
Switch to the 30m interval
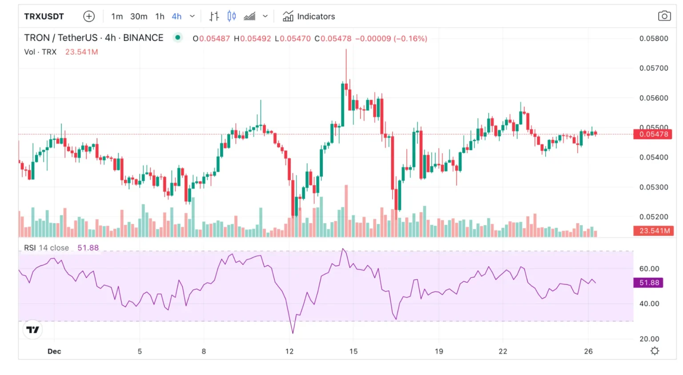coord(139,16)
